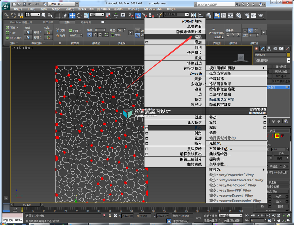Click the object color swatch beside Plane002

click(288, 55)
